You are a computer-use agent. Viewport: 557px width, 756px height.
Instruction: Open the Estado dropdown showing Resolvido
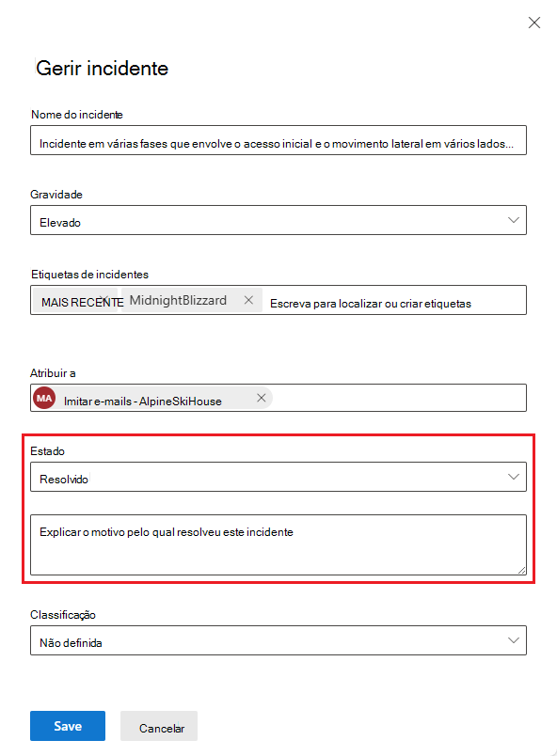[278, 477]
